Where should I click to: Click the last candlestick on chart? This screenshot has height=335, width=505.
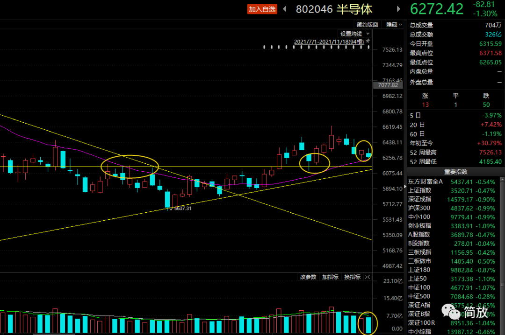(369, 154)
